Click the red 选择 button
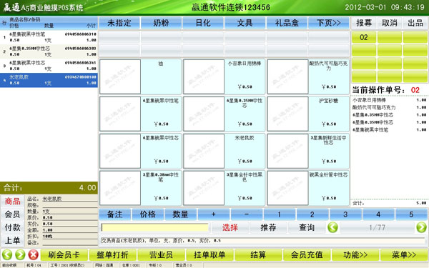The width and height of the screenshot is (429, 268). click(230, 227)
